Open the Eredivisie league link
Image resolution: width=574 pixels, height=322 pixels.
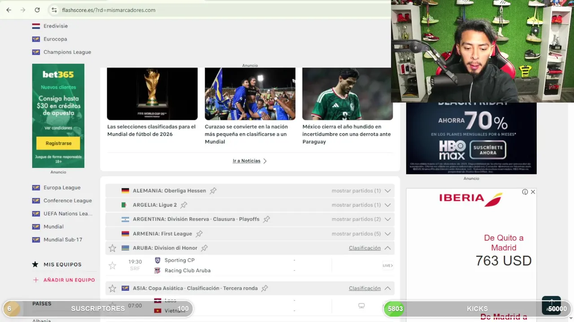click(56, 26)
